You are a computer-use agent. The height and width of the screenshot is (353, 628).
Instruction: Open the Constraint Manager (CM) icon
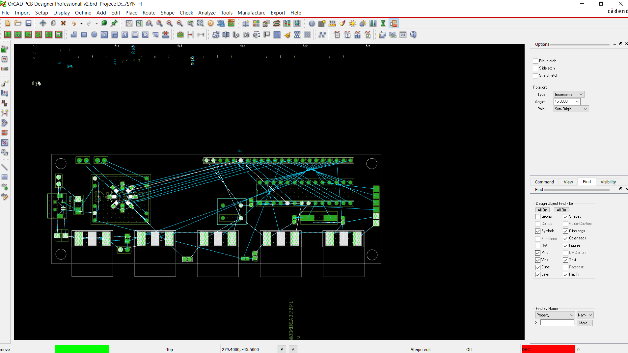tap(287, 23)
